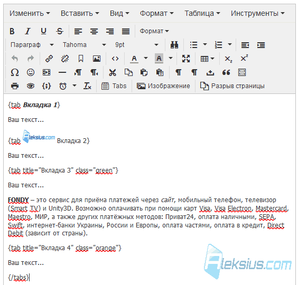Click the Tabs button
The image size is (298, 285).
tap(114, 86)
